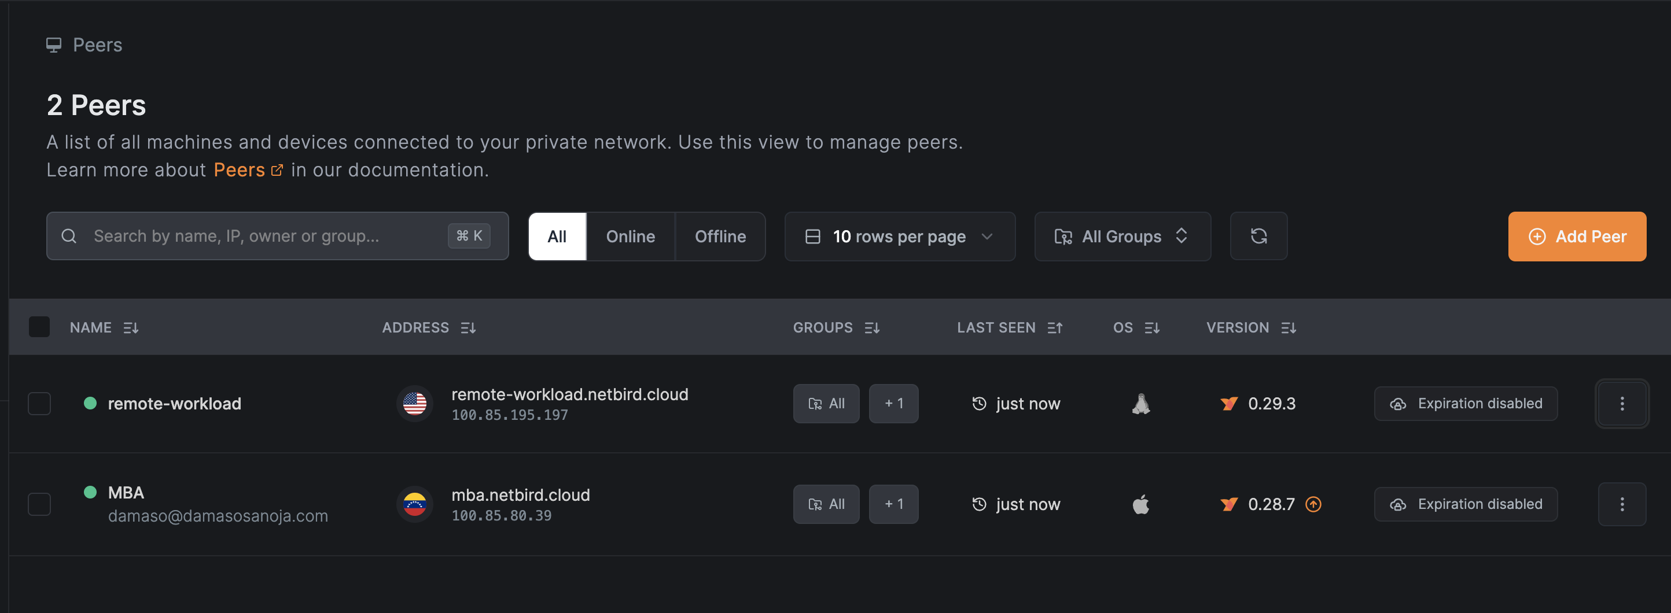Viewport: 1671px width, 613px height.
Task: Click inside the peer search field
Action: coord(259,235)
